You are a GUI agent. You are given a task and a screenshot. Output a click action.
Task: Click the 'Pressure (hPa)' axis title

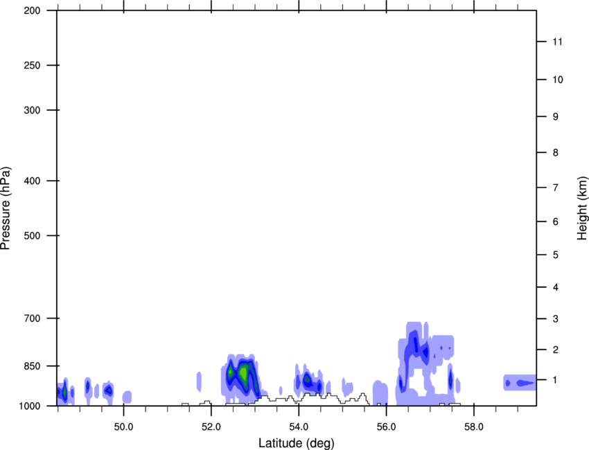point(6,208)
